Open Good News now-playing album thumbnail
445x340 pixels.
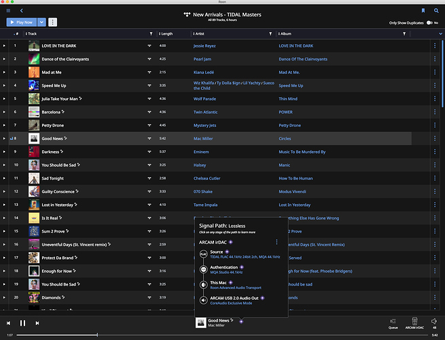201,323
